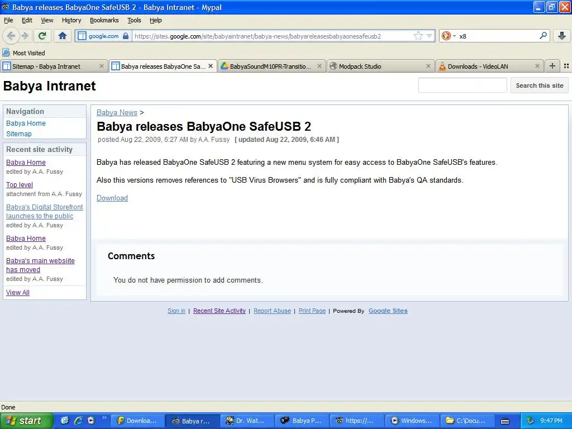Reload the current page
Image resolution: width=572 pixels, height=429 pixels.
tap(42, 36)
